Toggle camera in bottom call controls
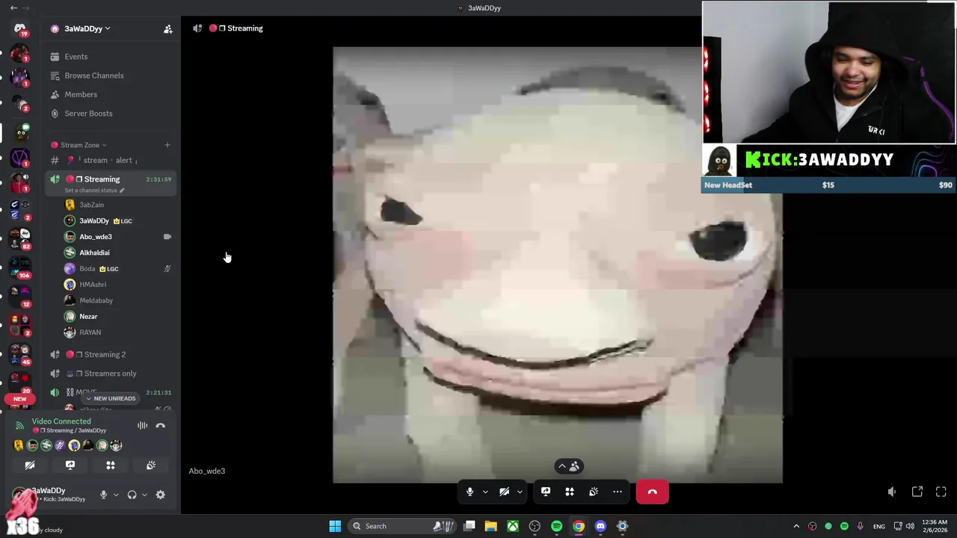957x538 pixels. point(504,492)
